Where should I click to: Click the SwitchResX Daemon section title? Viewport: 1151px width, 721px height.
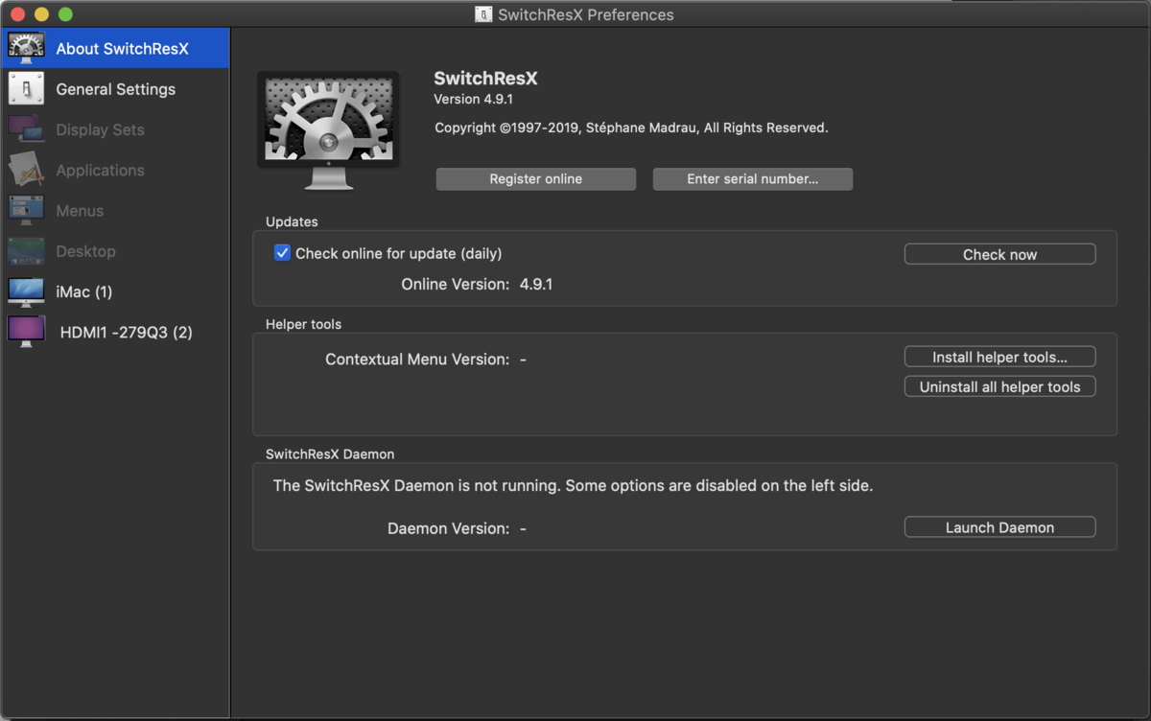coord(330,454)
